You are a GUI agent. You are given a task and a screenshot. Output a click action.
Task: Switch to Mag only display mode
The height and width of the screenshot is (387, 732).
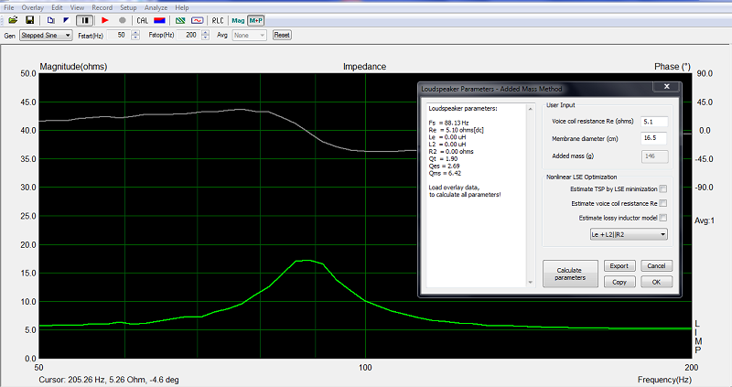click(238, 20)
